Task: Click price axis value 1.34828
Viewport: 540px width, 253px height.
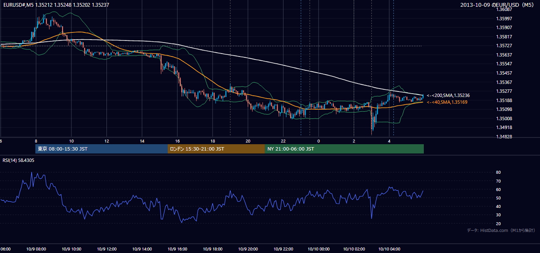Action: (505, 137)
